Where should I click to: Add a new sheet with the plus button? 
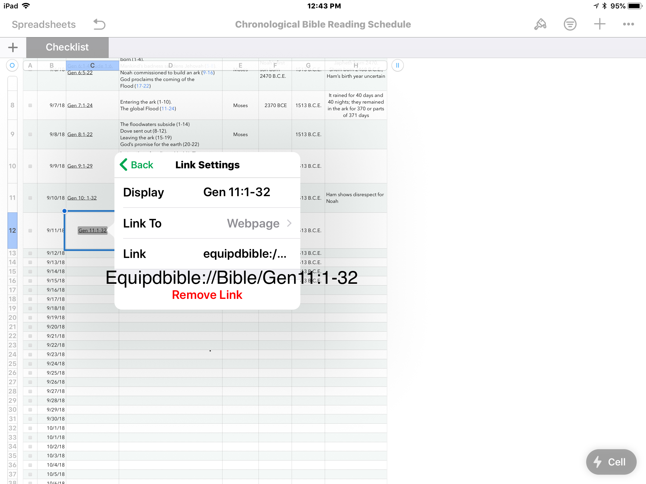13,47
